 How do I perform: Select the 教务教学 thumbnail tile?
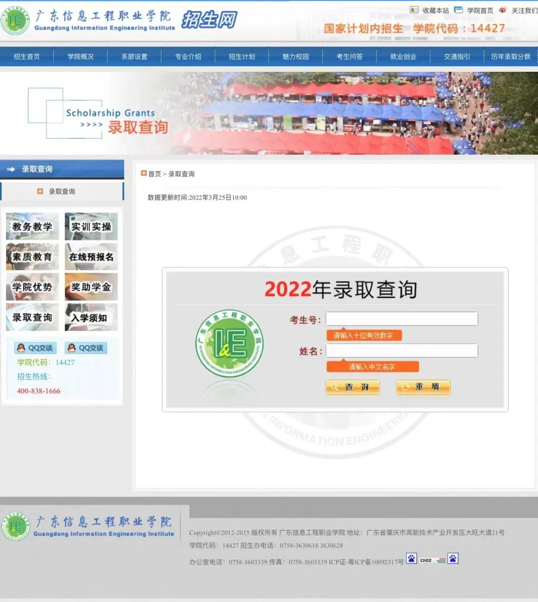pyautogui.click(x=32, y=226)
